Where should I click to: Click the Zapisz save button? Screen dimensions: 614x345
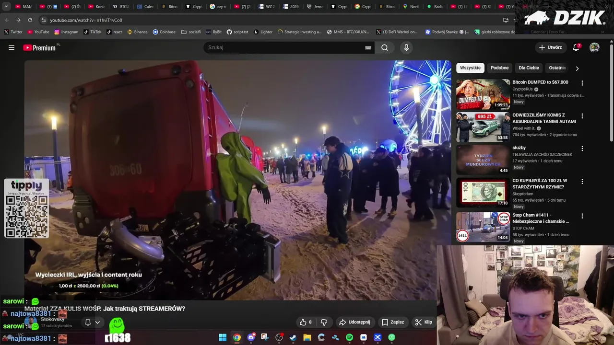point(393,322)
